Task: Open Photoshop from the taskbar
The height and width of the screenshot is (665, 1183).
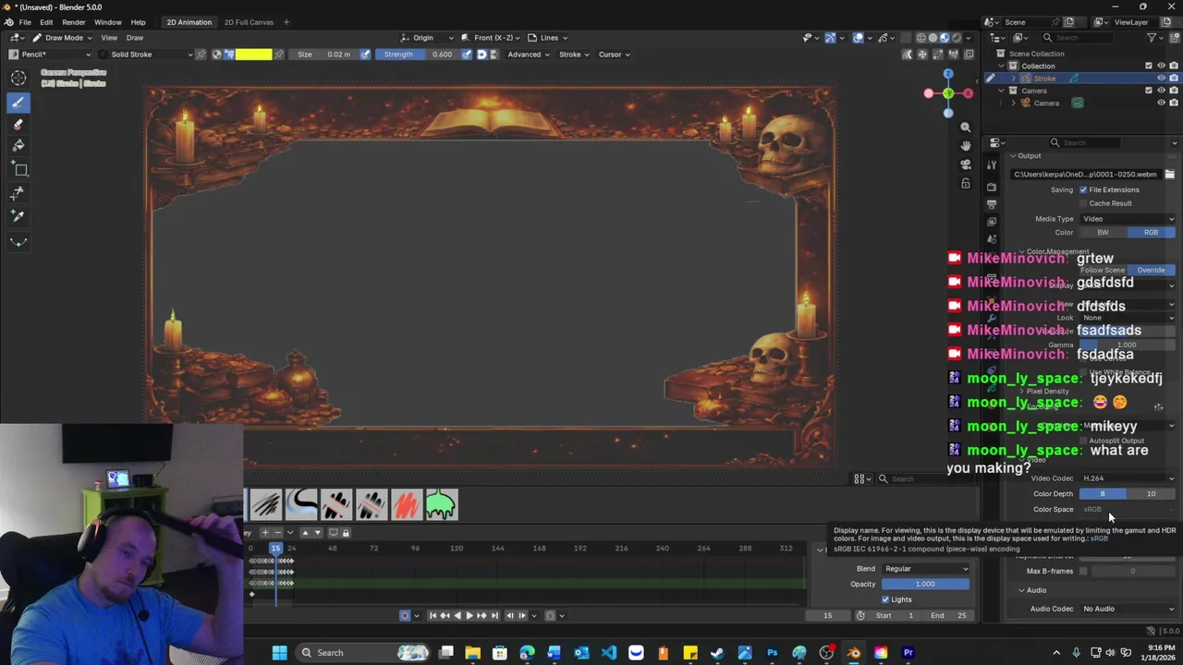Action: pyautogui.click(x=772, y=653)
